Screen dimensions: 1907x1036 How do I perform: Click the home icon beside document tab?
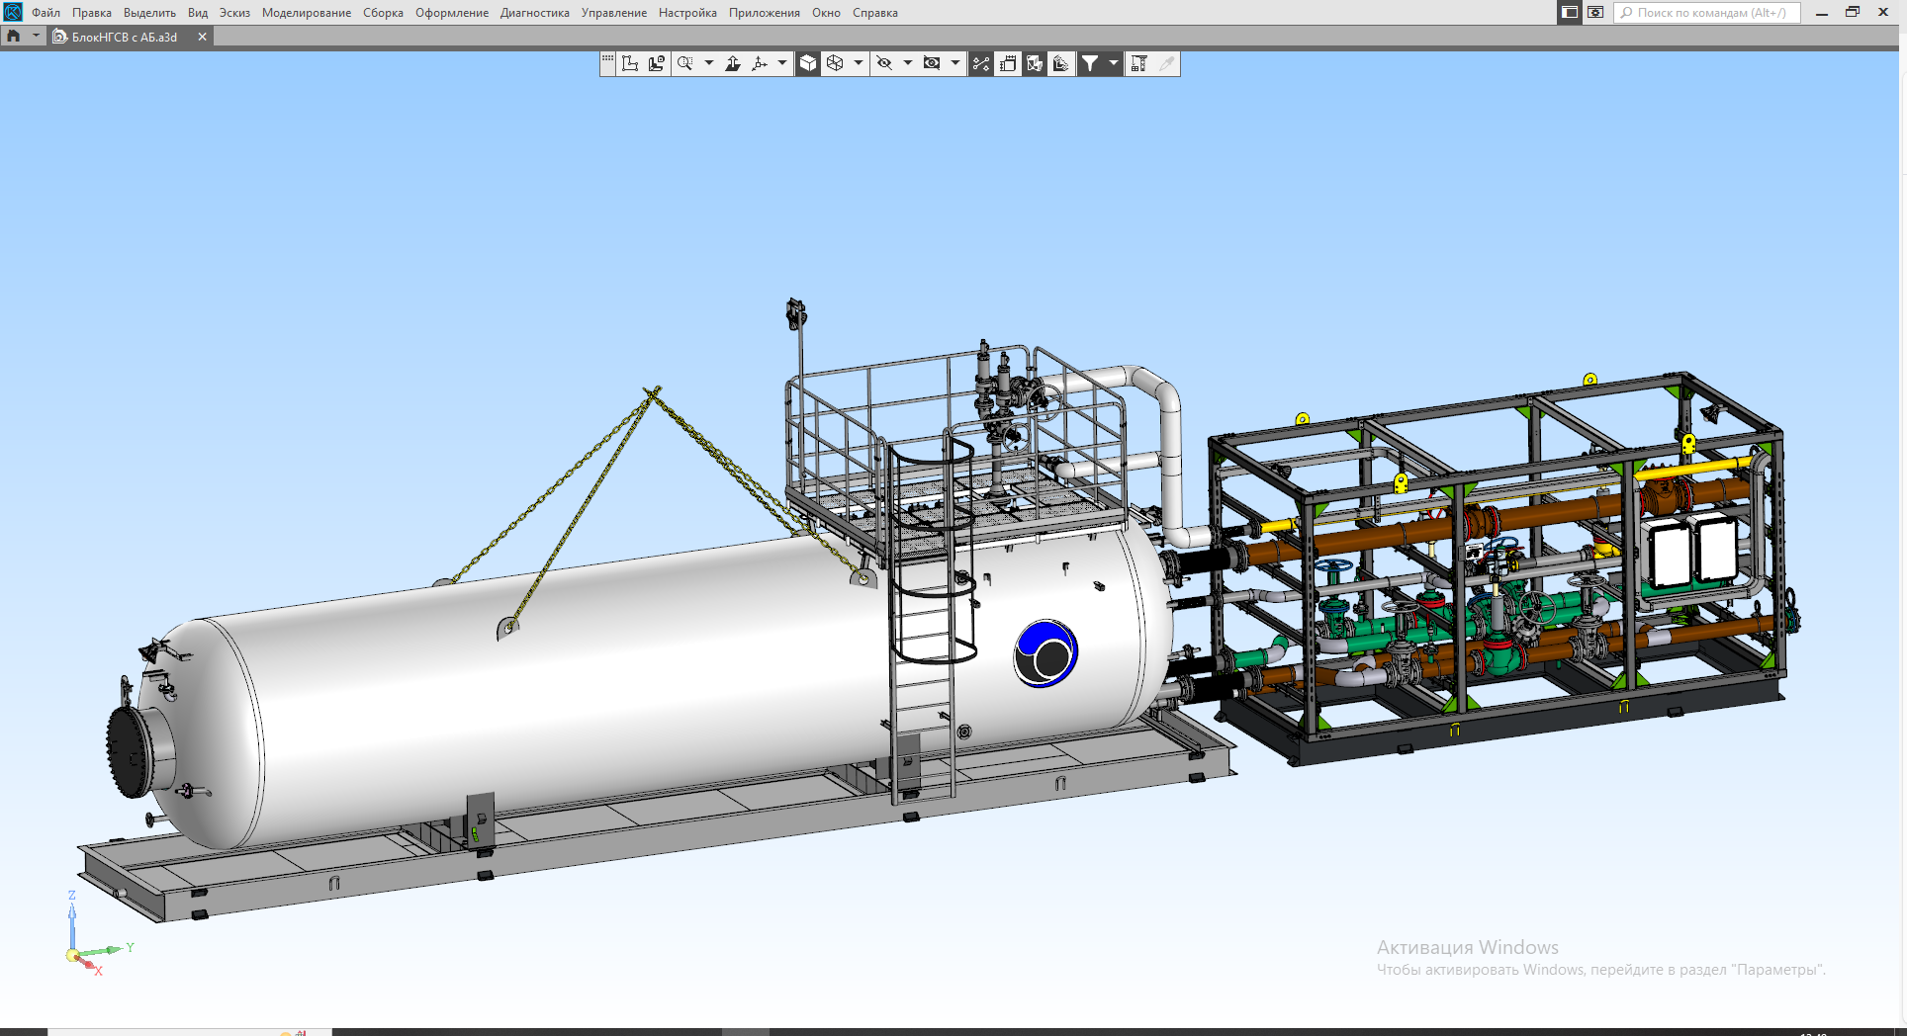click(14, 37)
